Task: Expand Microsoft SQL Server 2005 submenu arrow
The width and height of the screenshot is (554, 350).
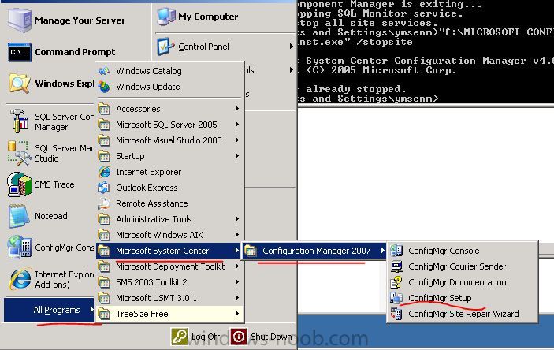Action: pos(237,124)
